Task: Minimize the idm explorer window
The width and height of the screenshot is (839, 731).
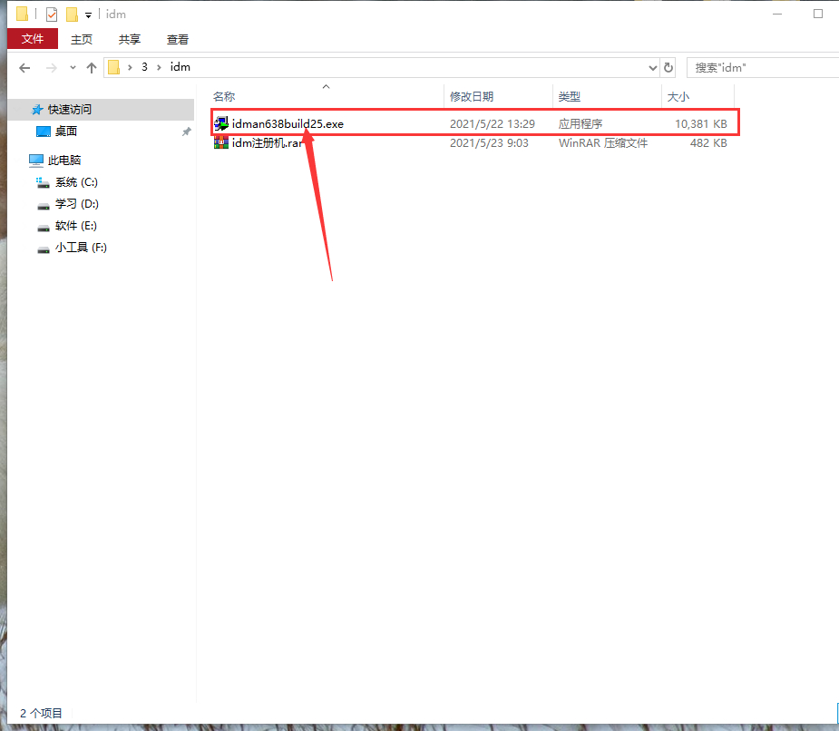Action: pos(777,14)
